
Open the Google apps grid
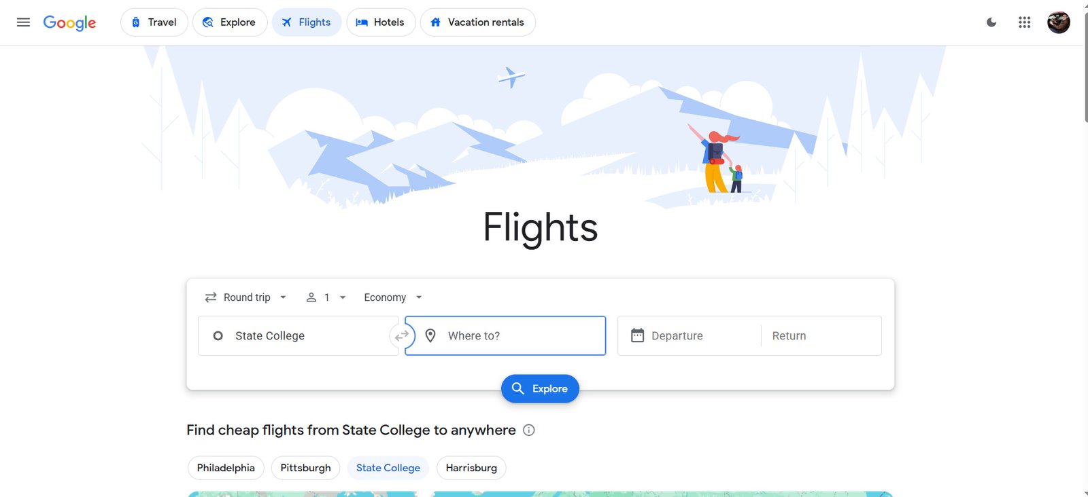(1025, 22)
